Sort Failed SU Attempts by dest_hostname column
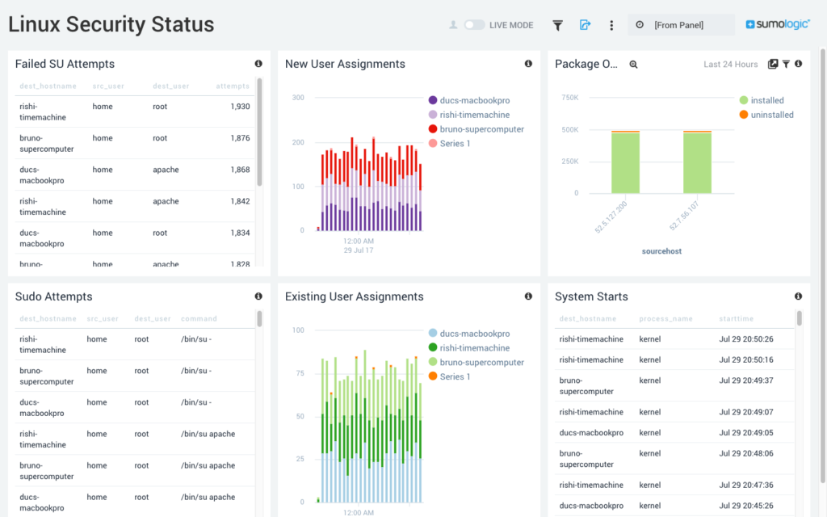The image size is (827, 517). click(x=48, y=86)
